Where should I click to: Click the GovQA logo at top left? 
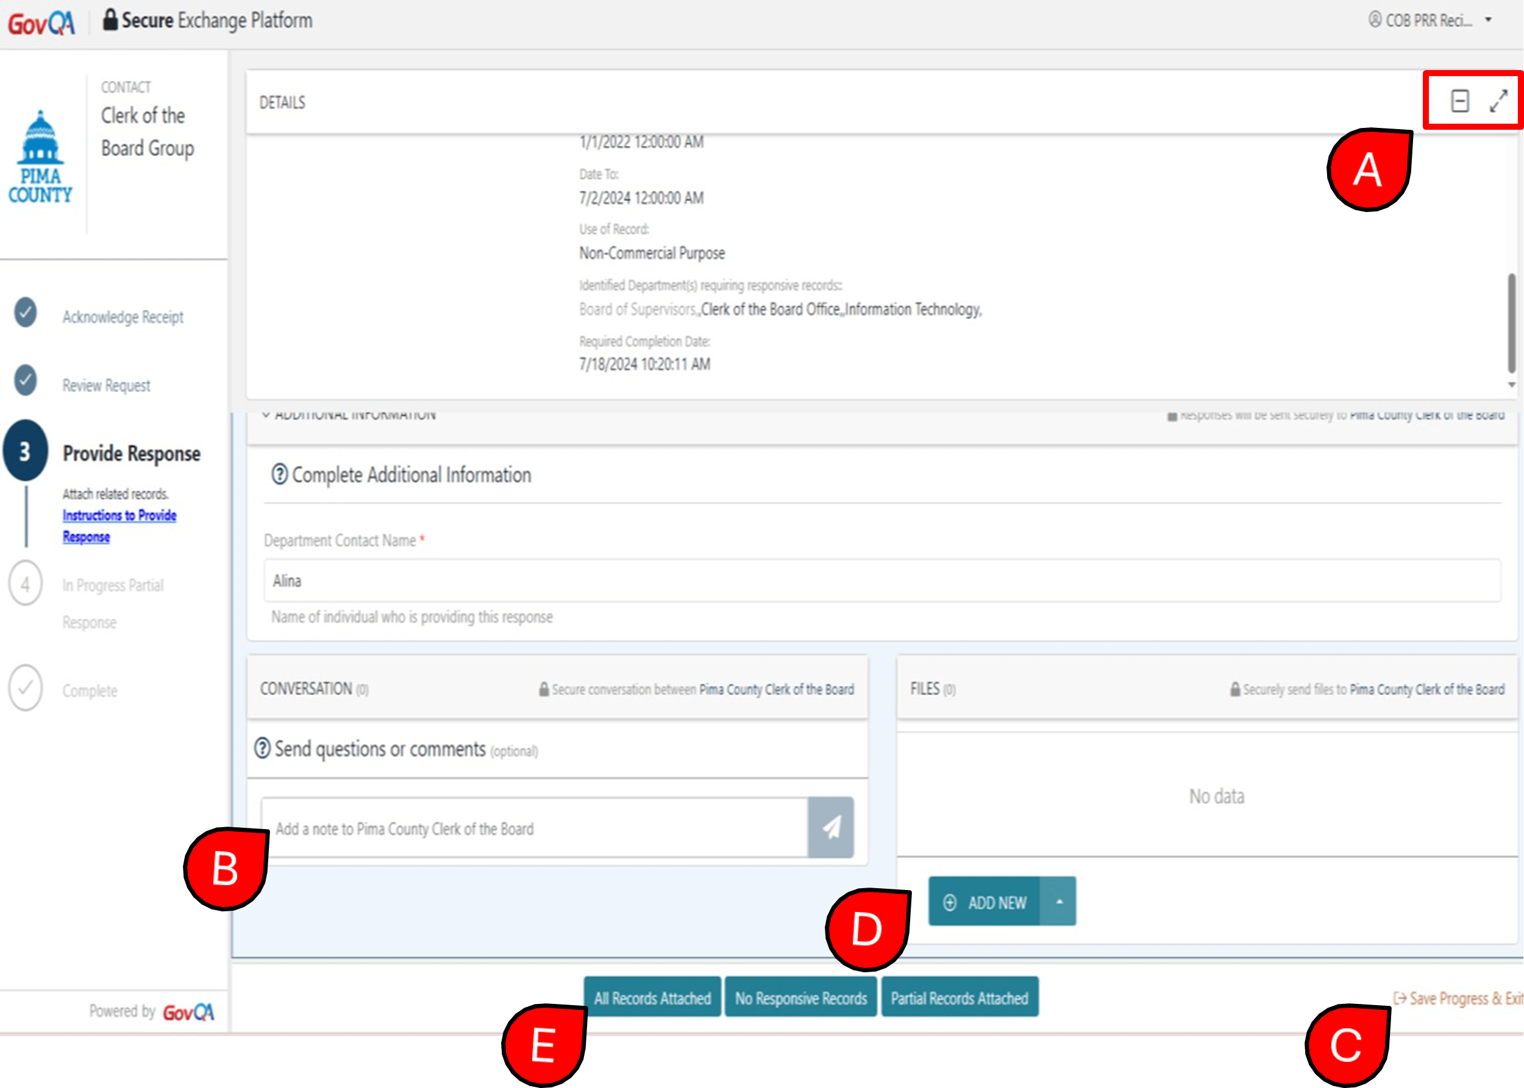[41, 23]
